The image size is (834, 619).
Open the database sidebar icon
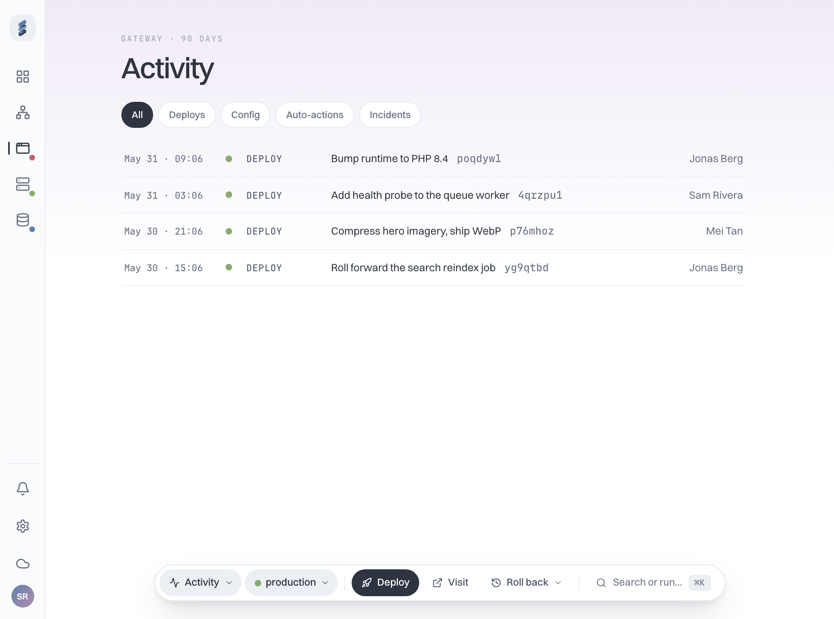tap(23, 220)
